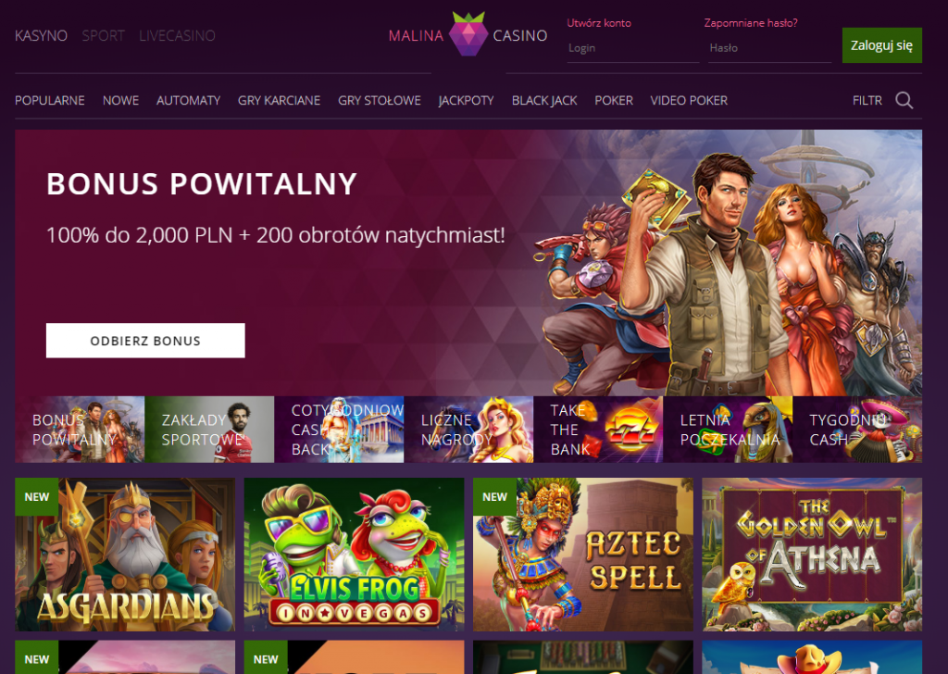Image resolution: width=948 pixels, height=674 pixels.
Task: Select the GRY STOŁOWE category
Action: 379,100
